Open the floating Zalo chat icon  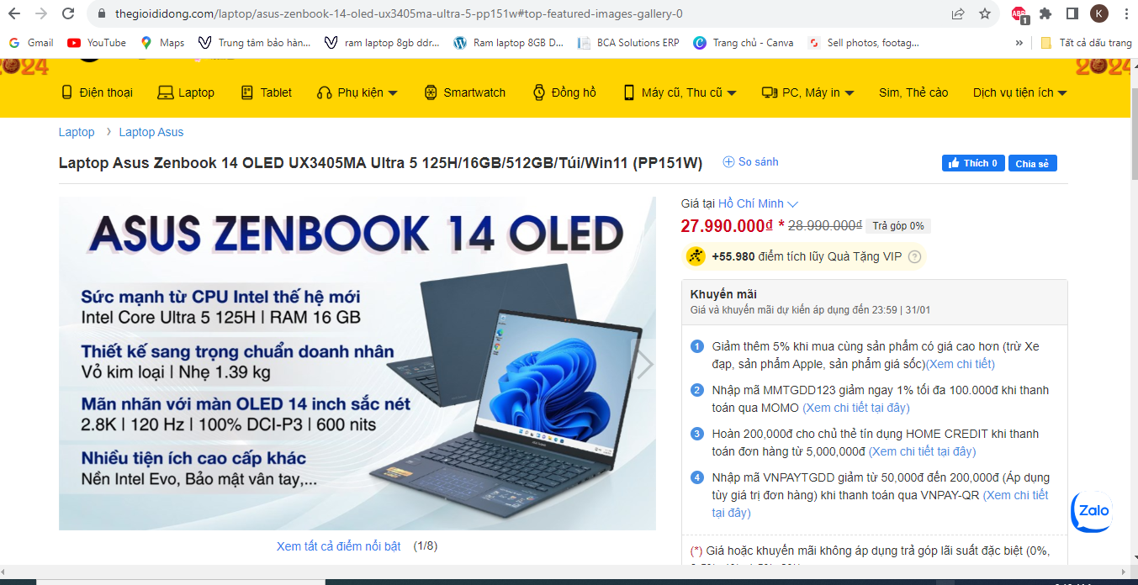(1092, 511)
